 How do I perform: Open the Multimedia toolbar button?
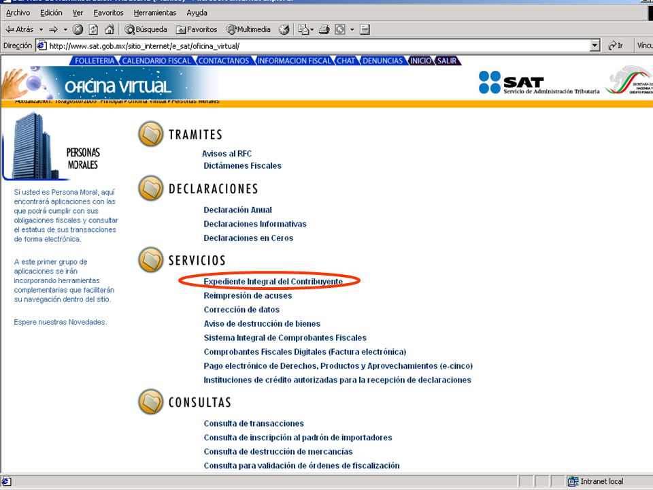pyautogui.click(x=248, y=29)
